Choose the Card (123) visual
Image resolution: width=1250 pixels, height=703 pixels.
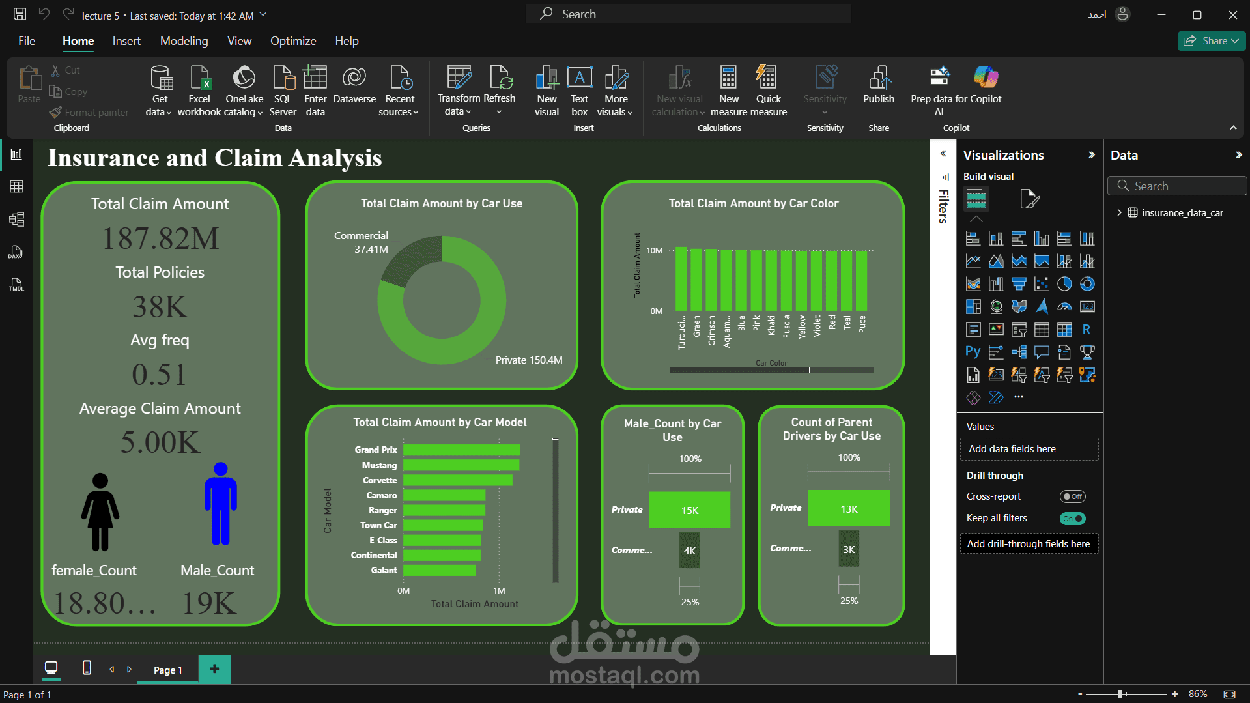(x=1087, y=307)
